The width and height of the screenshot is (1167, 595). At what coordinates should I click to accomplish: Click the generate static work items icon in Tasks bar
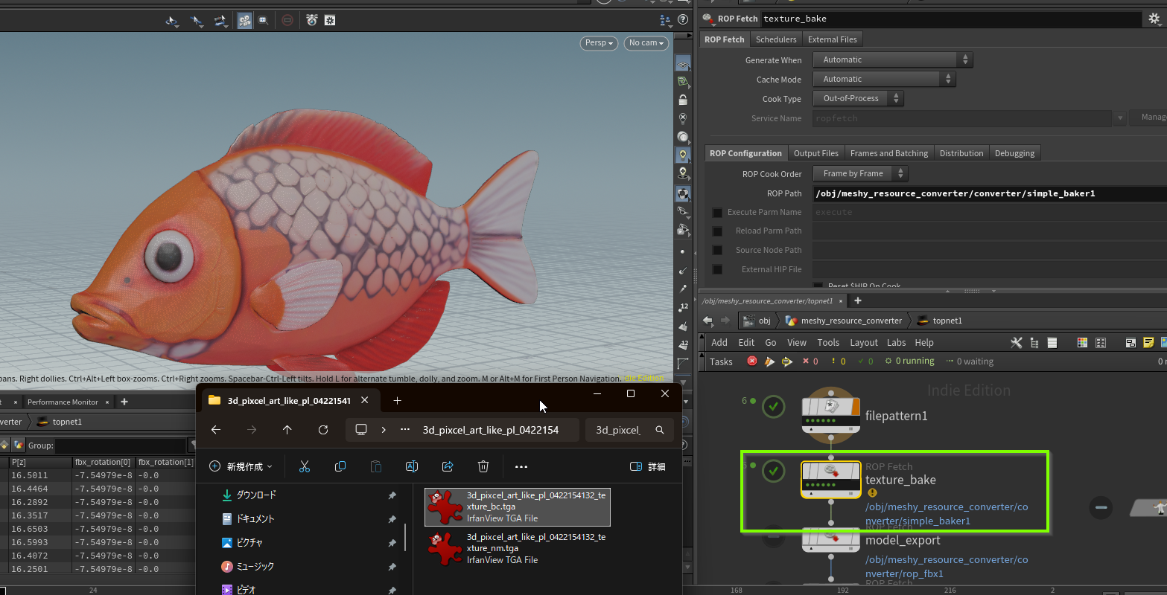click(x=787, y=361)
